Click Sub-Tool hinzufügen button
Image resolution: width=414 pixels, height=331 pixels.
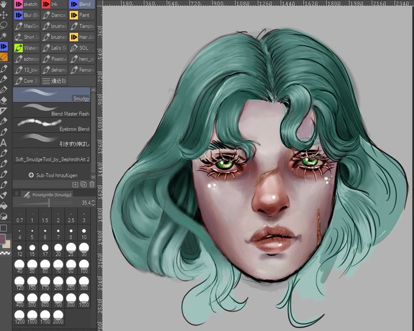(53, 175)
